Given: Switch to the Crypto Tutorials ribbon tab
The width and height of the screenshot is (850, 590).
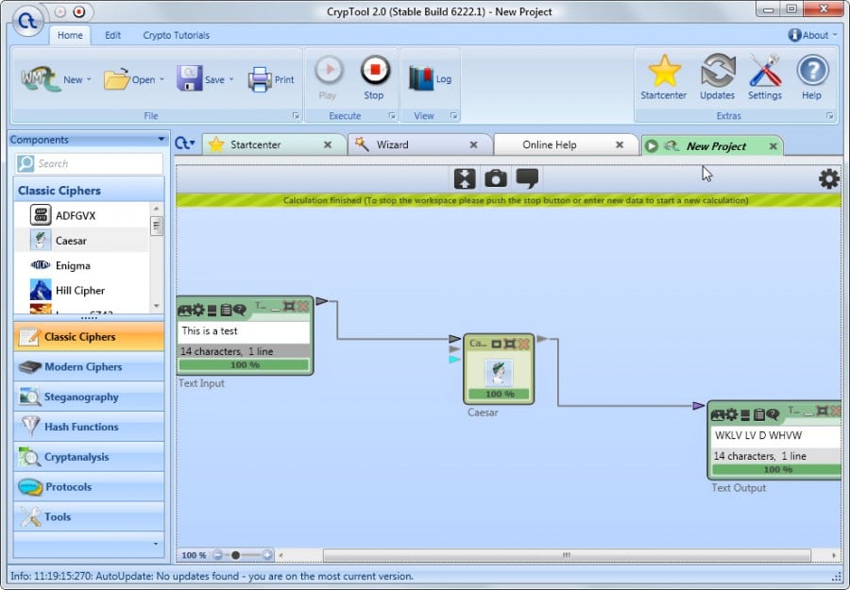Looking at the screenshot, I should tap(176, 35).
